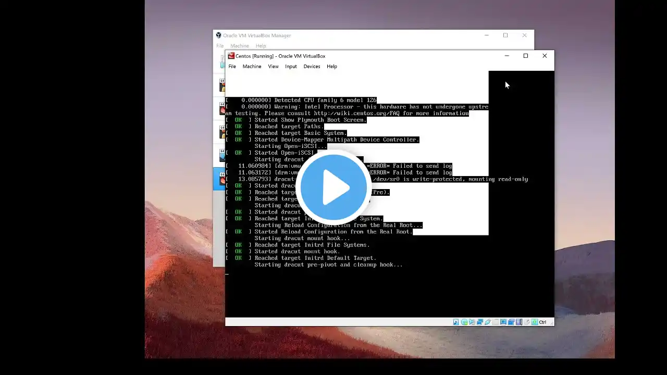Click the large blue play button overlay
The image size is (667, 375).
tap(333, 187)
